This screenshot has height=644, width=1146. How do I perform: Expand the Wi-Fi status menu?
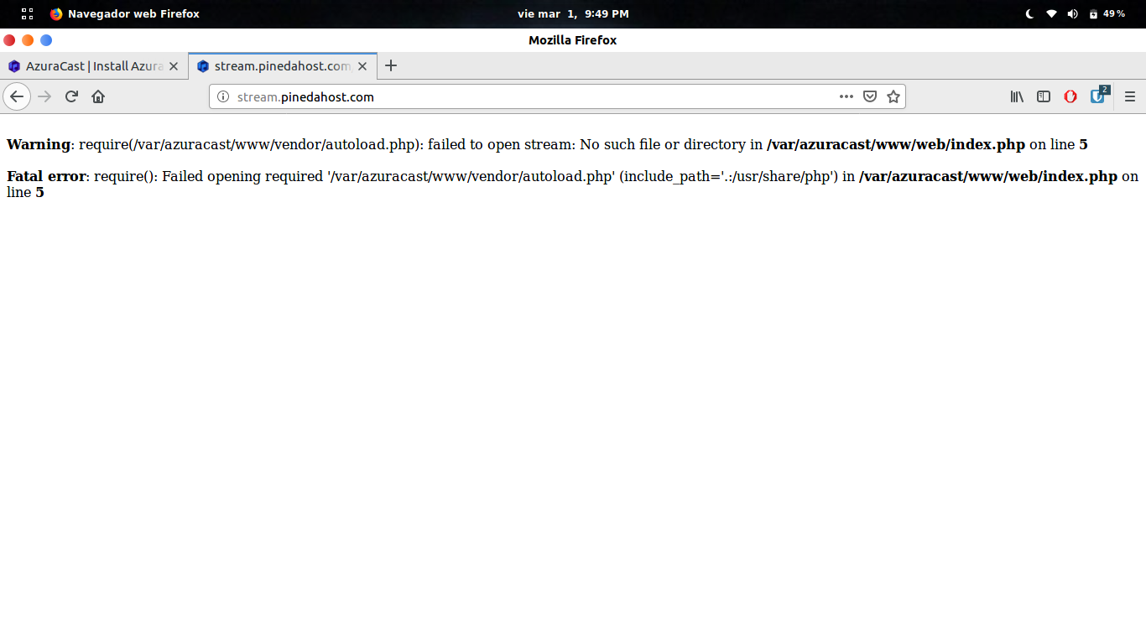(1052, 13)
